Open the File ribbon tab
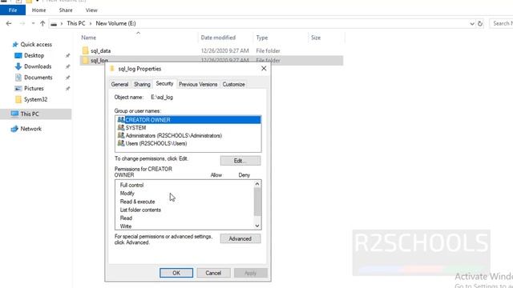This screenshot has height=288, width=513. 13,10
